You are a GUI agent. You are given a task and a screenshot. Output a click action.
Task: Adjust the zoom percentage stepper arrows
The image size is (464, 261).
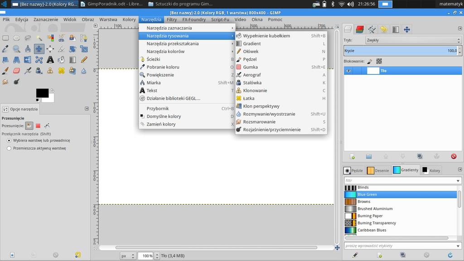coord(157,256)
